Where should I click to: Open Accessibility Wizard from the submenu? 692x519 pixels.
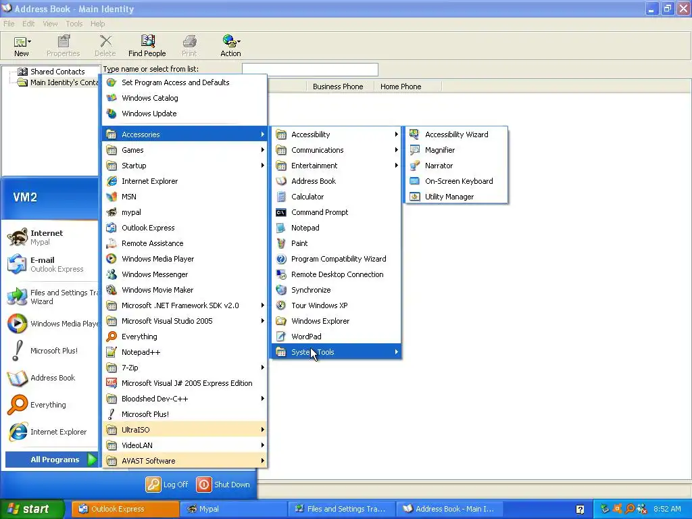click(x=455, y=134)
